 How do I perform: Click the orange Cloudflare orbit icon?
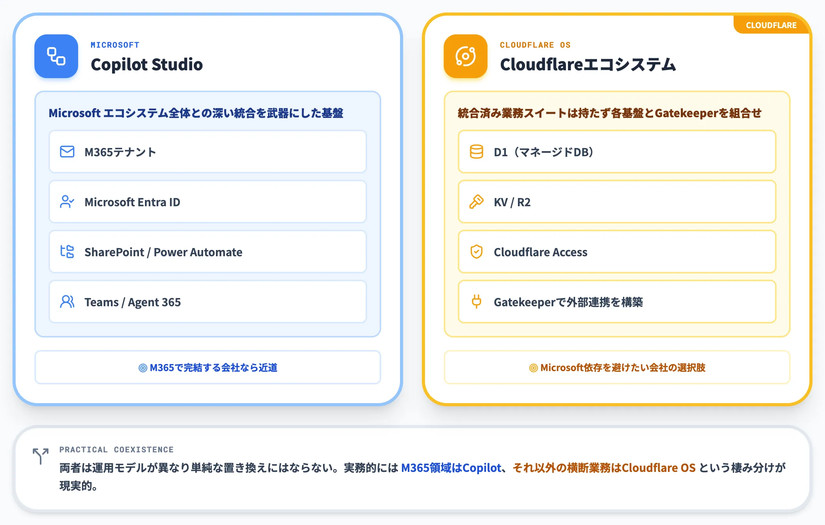(466, 56)
